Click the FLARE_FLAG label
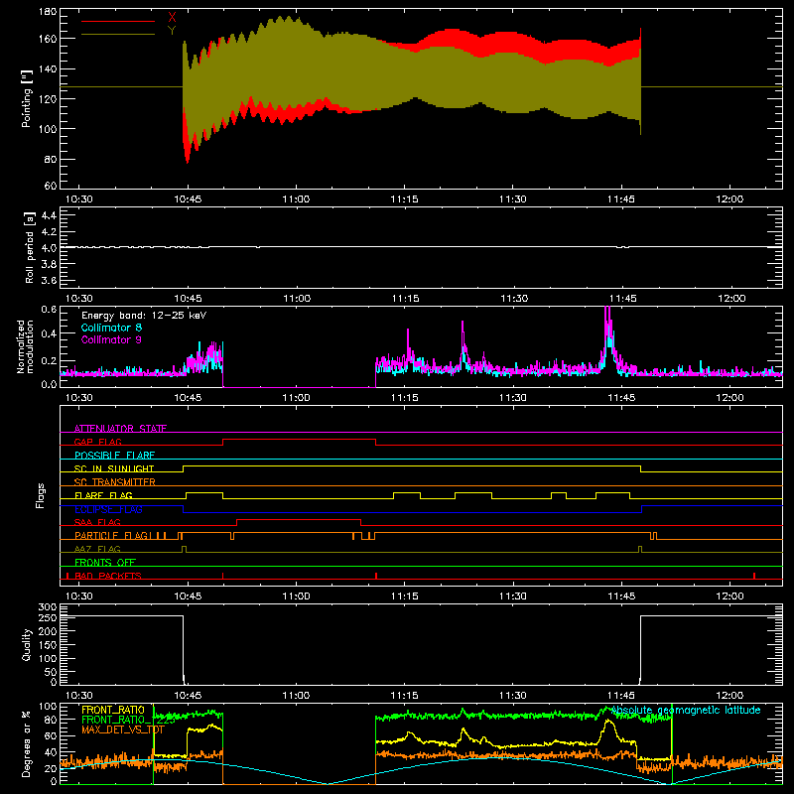 coord(103,495)
